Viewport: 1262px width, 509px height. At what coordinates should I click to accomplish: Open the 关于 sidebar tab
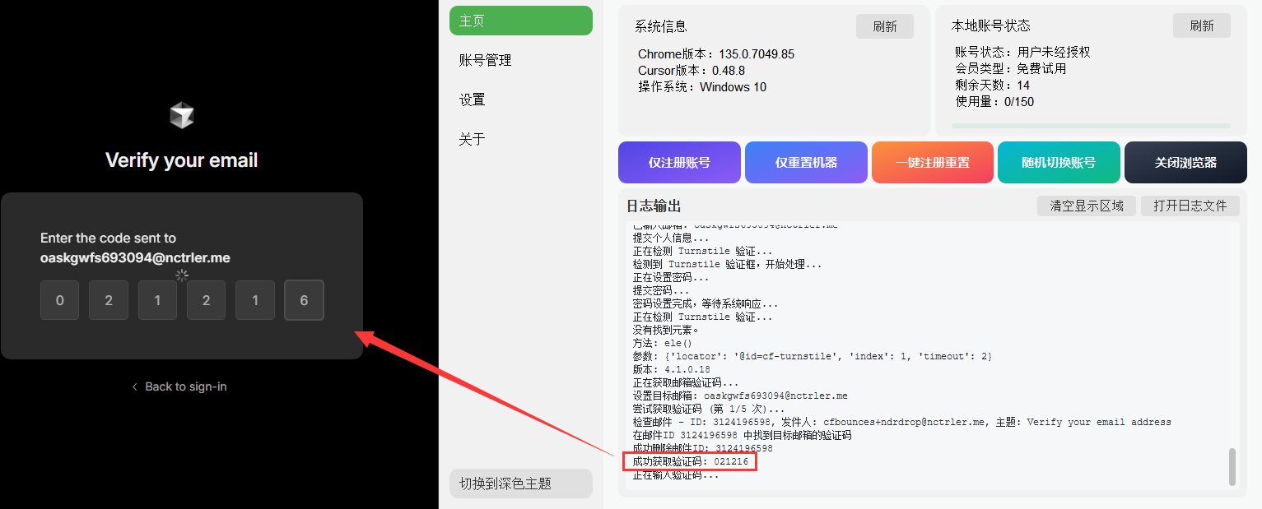pos(521,139)
